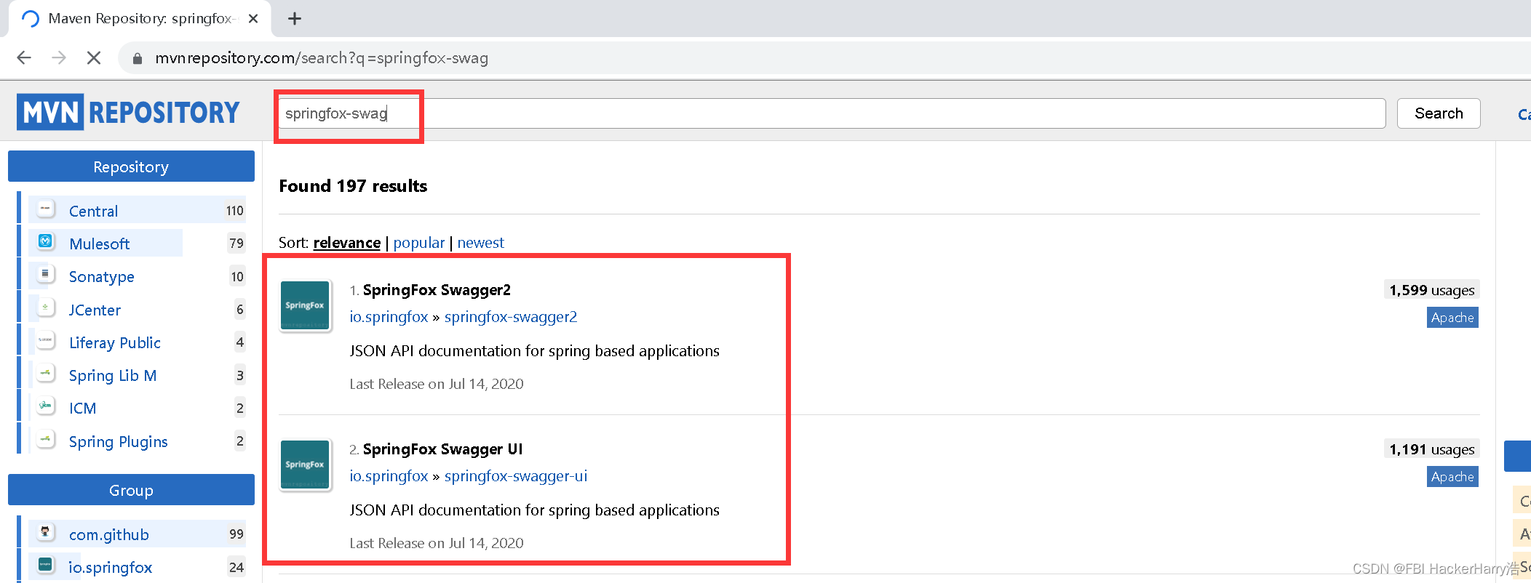Open the SpringFox Swagger2 logo thumbnail
1531x583 pixels.
coord(306,305)
